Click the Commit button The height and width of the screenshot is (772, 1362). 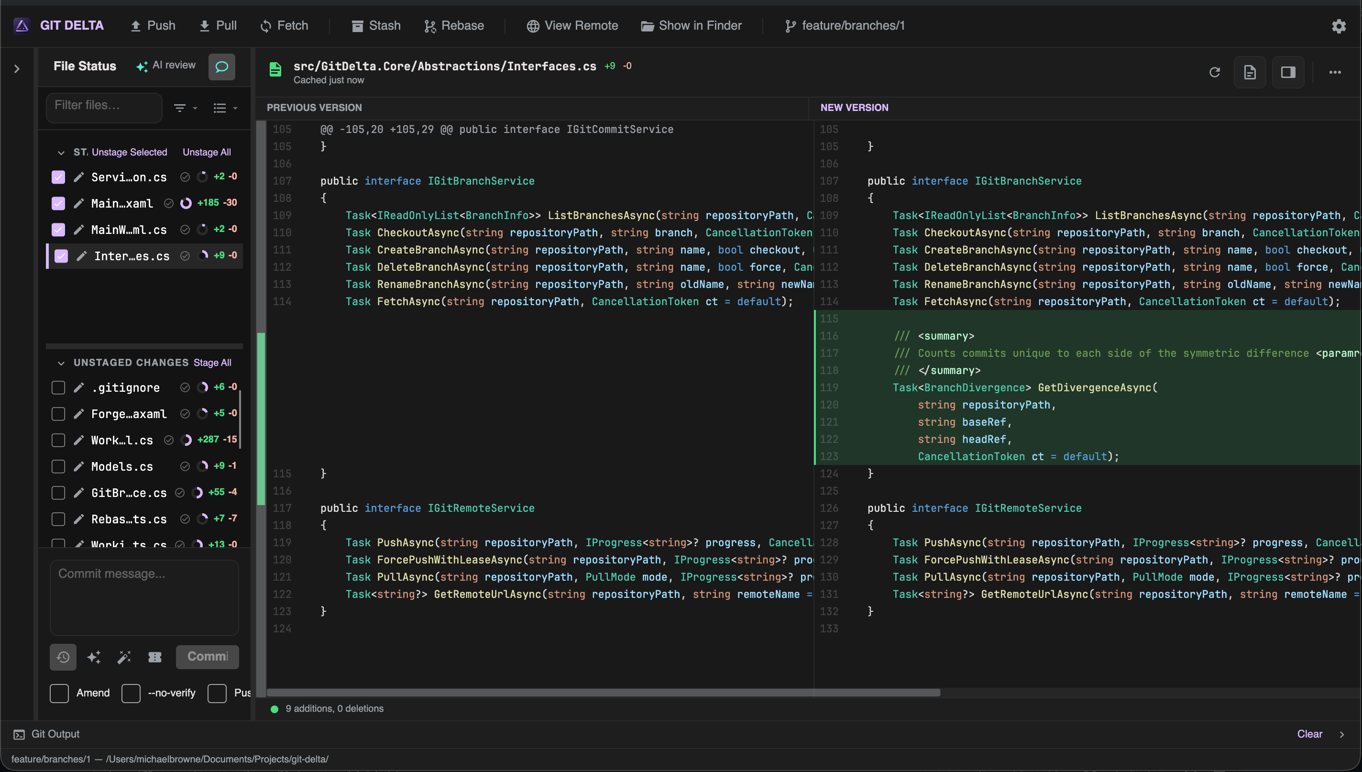coord(207,657)
